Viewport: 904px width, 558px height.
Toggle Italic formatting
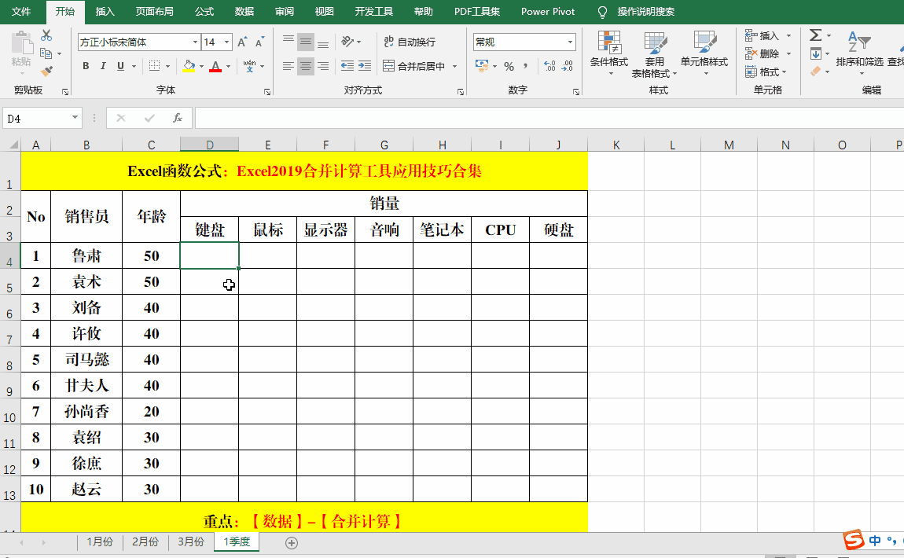(103, 66)
